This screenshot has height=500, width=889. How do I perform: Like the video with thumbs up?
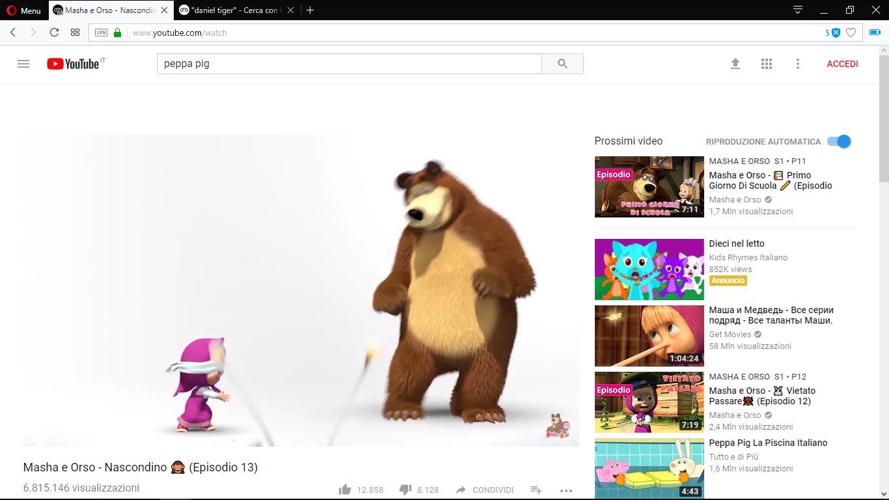pos(345,490)
